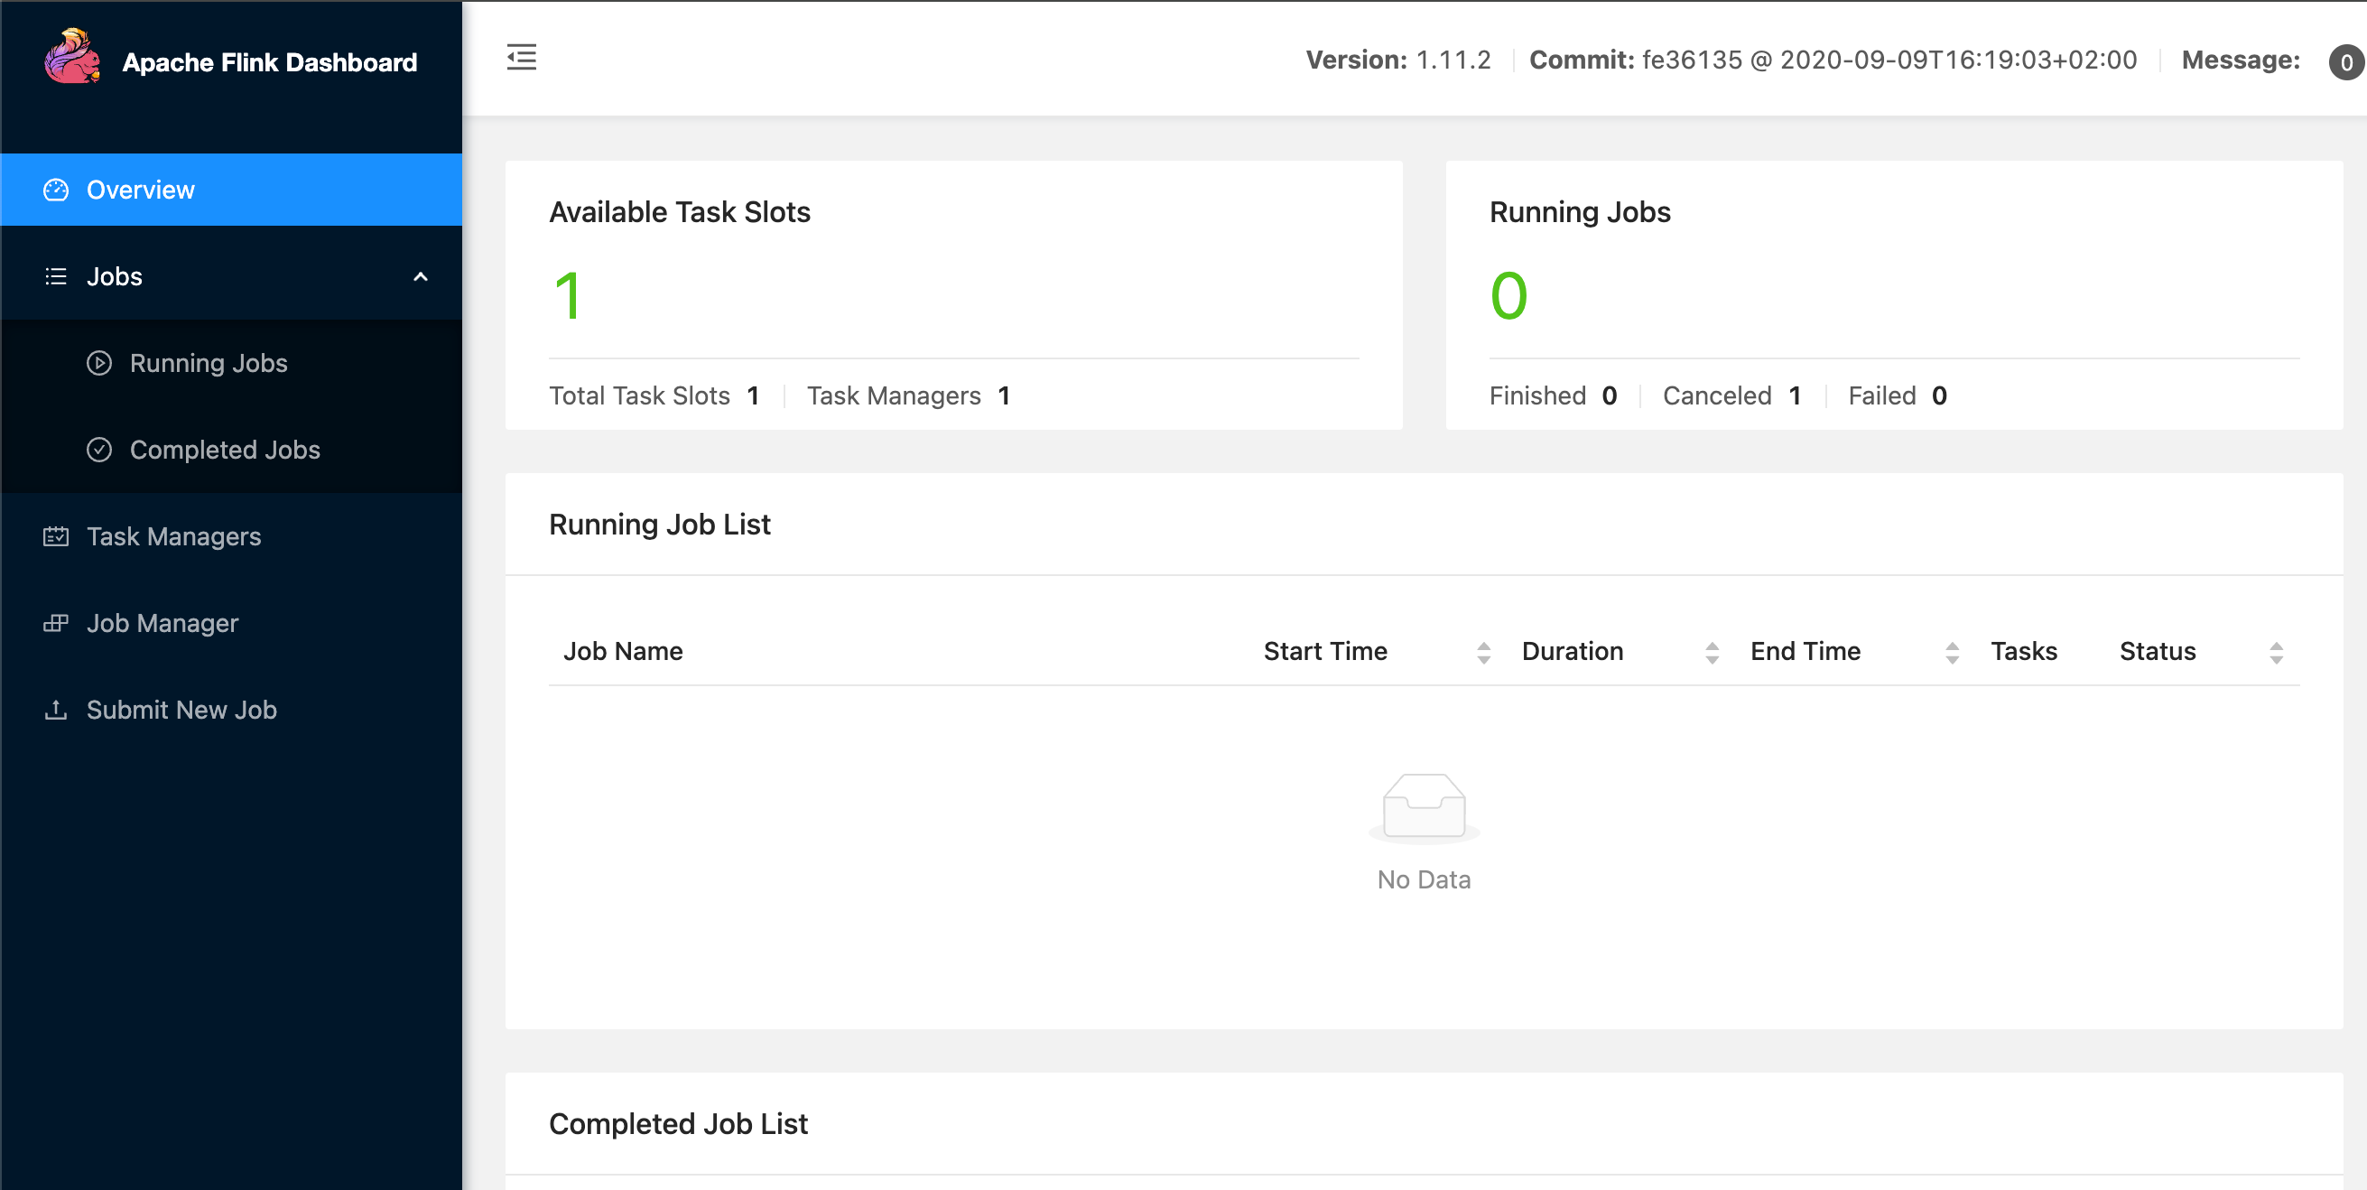
Task: Open the Task Managers menu item
Action: click(x=173, y=536)
